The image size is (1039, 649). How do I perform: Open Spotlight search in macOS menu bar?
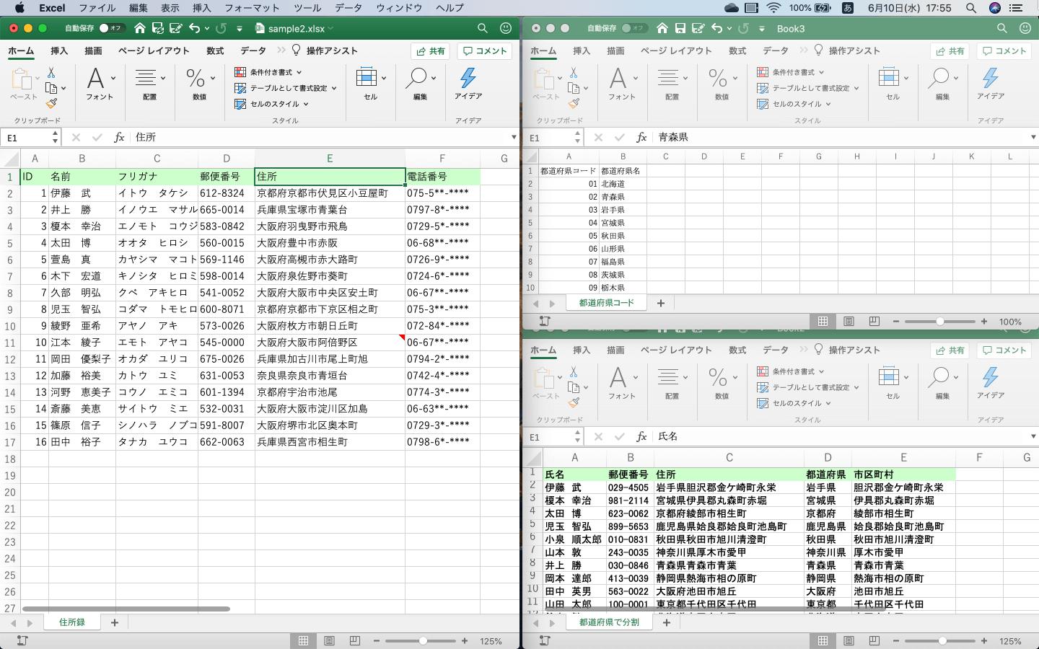(971, 8)
